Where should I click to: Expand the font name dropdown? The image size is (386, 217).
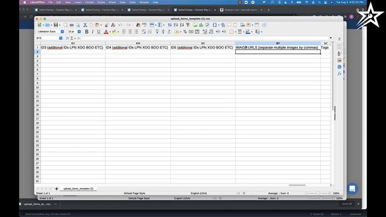coord(62,31)
